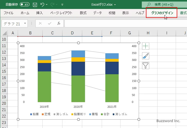This screenshot has width=187, height=128.
Task: Click the top-left chart resize handle
Action: coord(18,43)
